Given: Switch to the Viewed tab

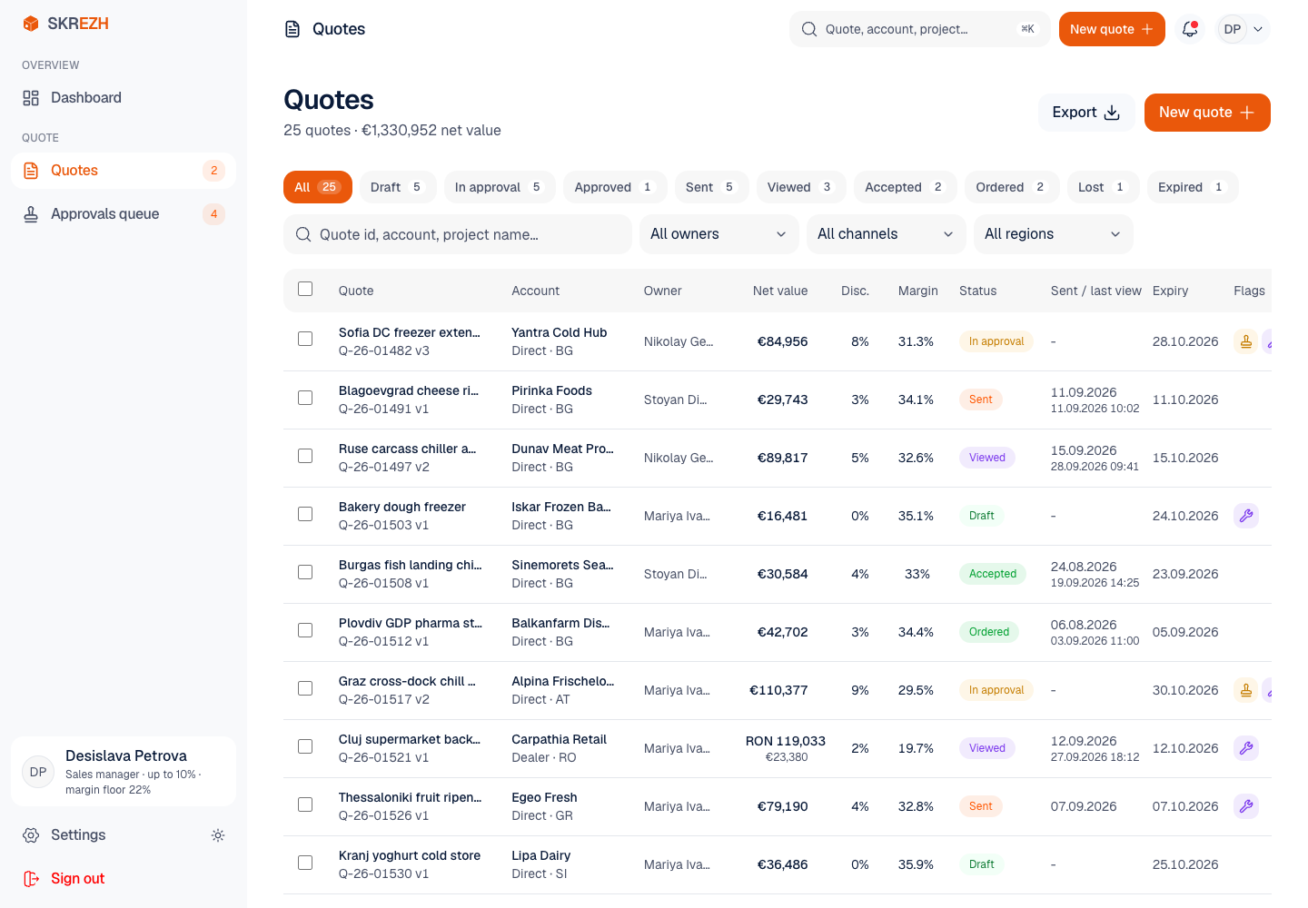Looking at the screenshot, I should tap(801, 187).
